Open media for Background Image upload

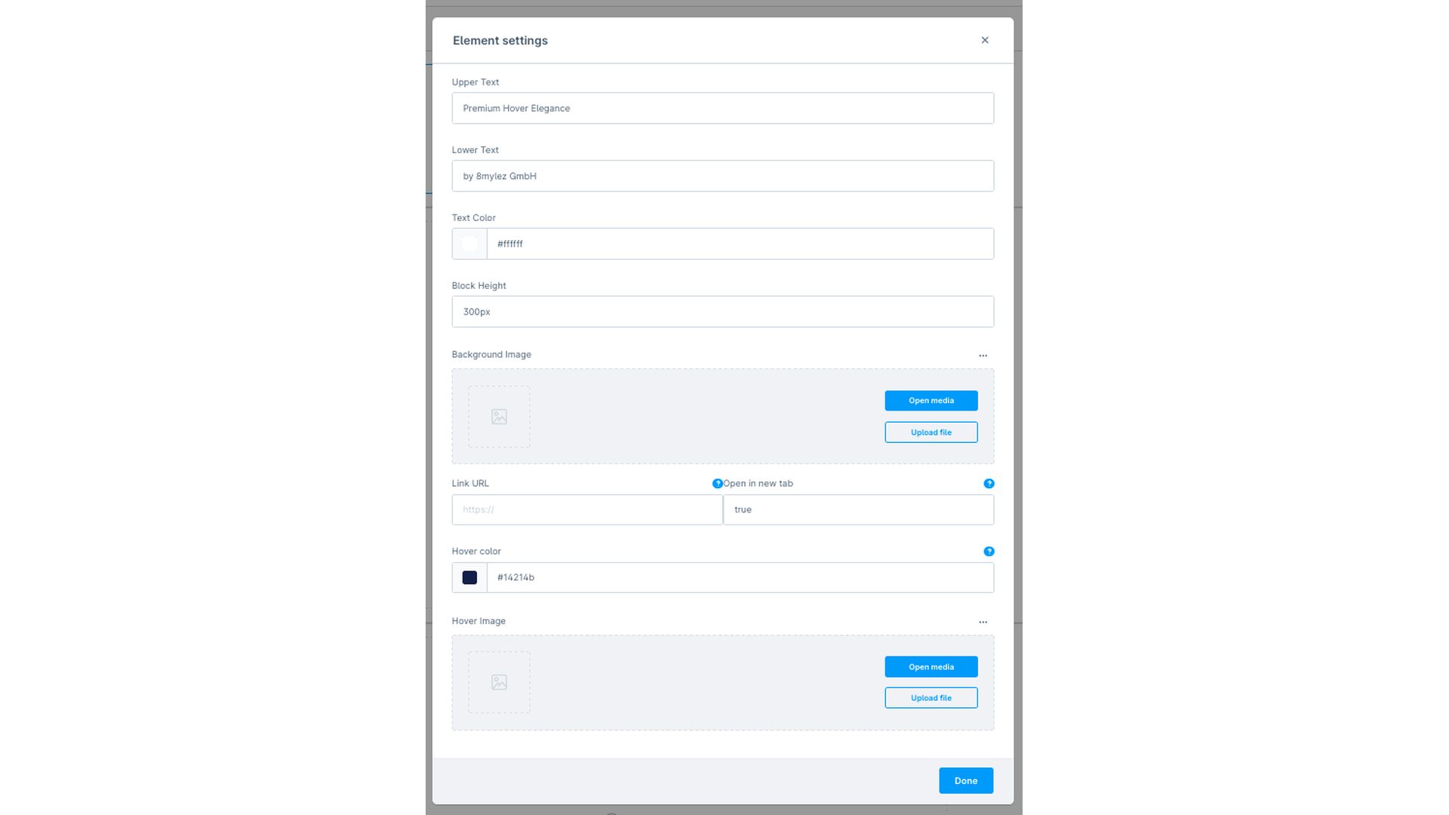pos(931,400)
